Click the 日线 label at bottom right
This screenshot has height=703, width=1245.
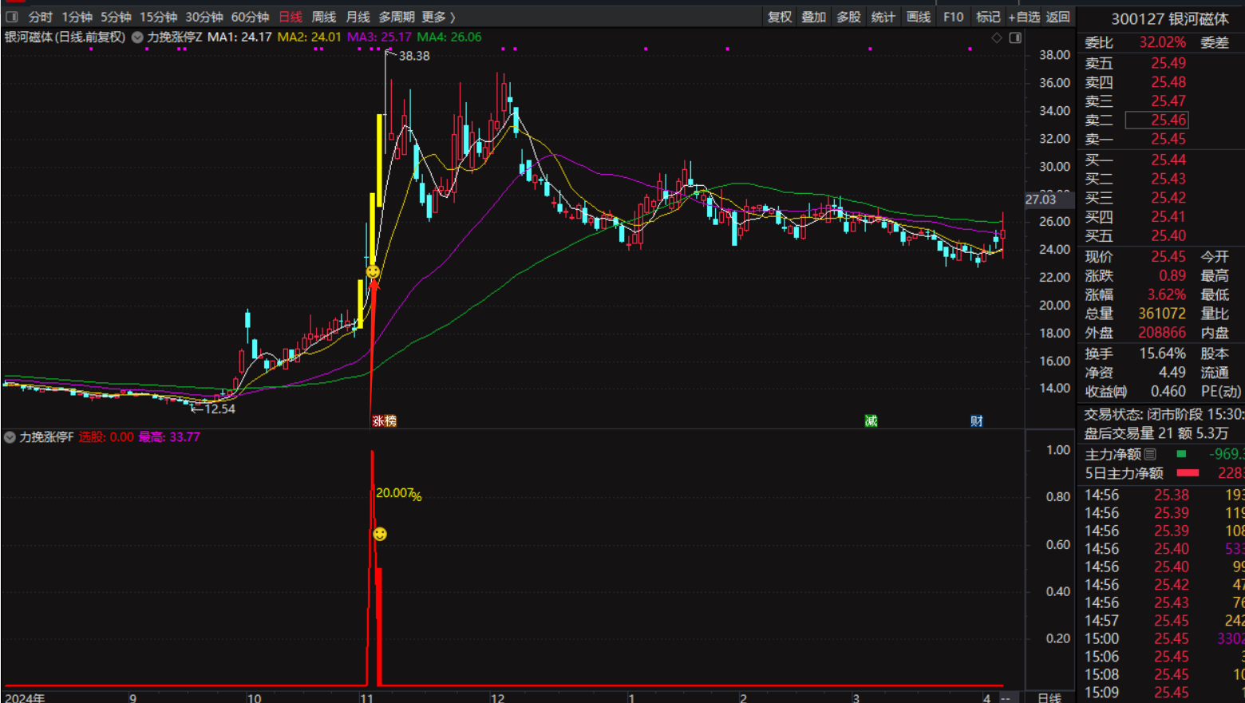[1049, 697]
